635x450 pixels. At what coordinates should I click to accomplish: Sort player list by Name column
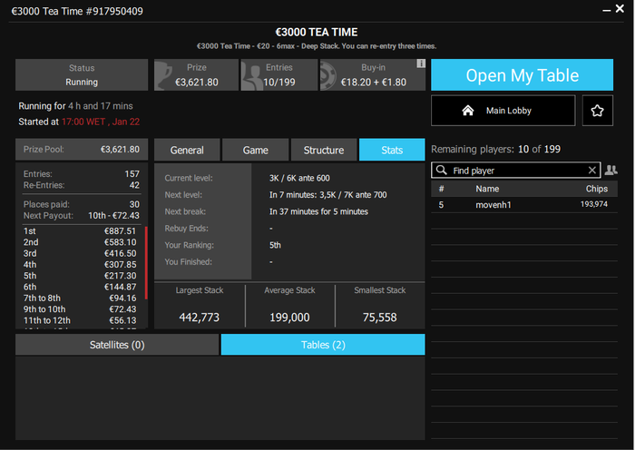(x=487, y=189)
